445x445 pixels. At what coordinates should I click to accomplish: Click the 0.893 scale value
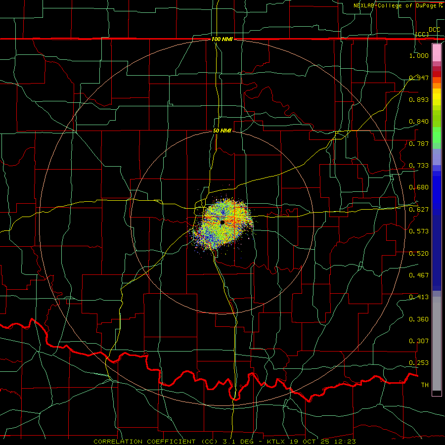tap(419, 99)
